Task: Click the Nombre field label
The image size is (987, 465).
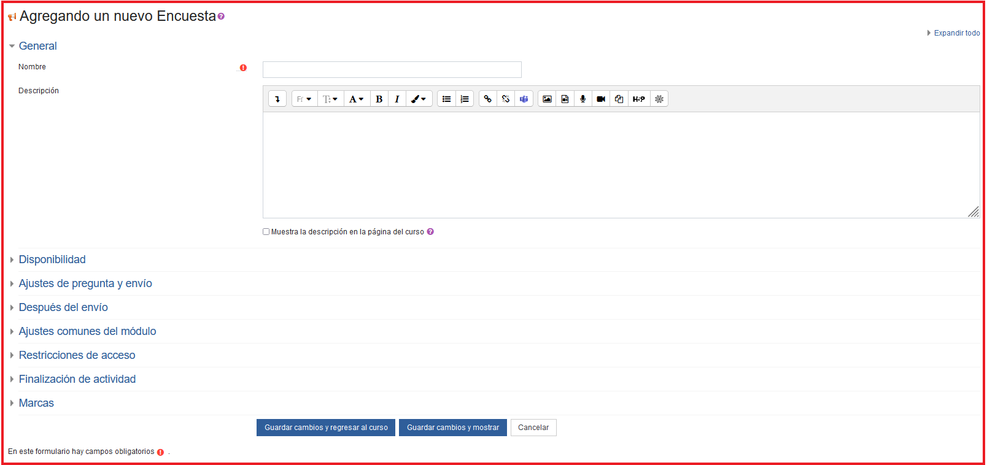Action: (32, 67)
